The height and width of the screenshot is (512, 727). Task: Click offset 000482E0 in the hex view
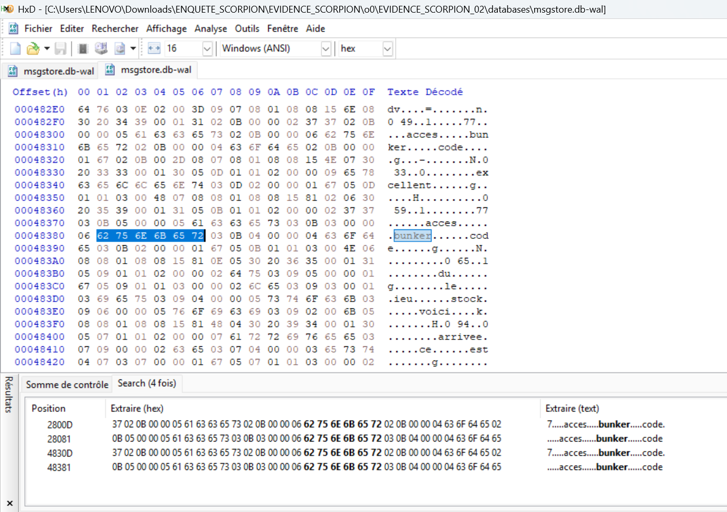point(40,109)
